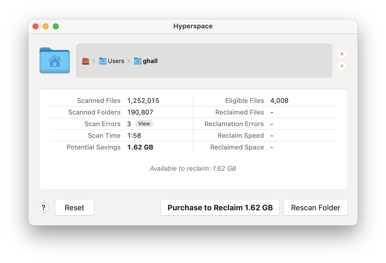Open help with the question mark button
Image resolution: width=386 pixels, height=263 pixels.
tap(44, 208)
